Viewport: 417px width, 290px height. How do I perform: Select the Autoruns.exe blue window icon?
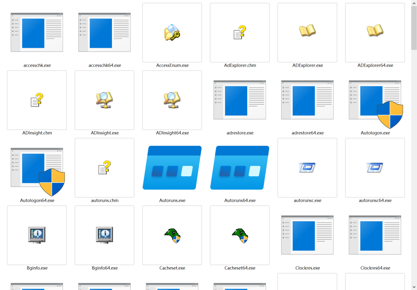(x=172, y=168)
